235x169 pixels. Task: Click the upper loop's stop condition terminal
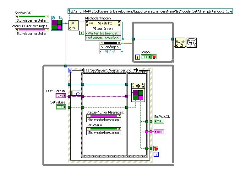154,57
